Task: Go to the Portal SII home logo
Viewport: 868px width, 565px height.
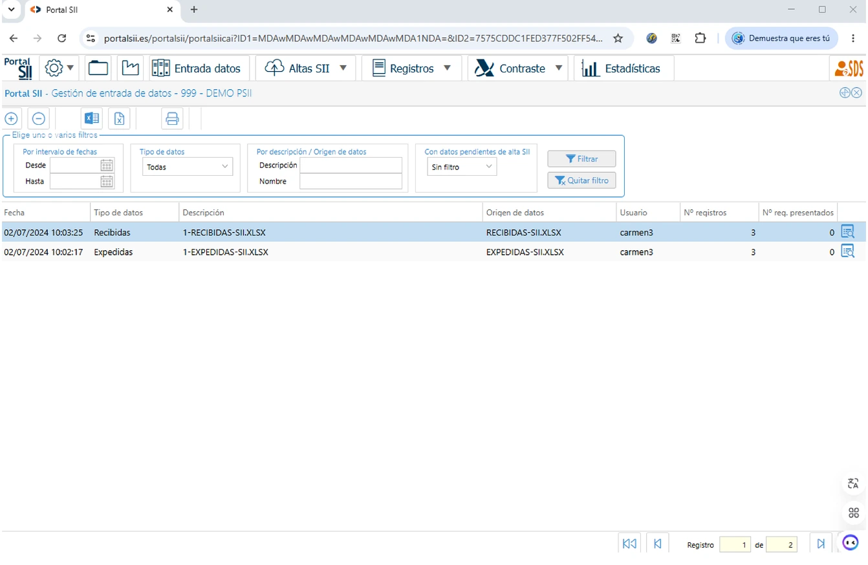Action: tap(18, 68)
